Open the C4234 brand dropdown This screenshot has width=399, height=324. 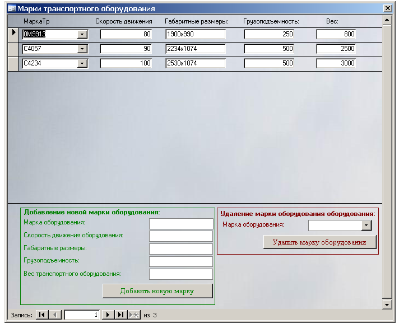point(82,64)
